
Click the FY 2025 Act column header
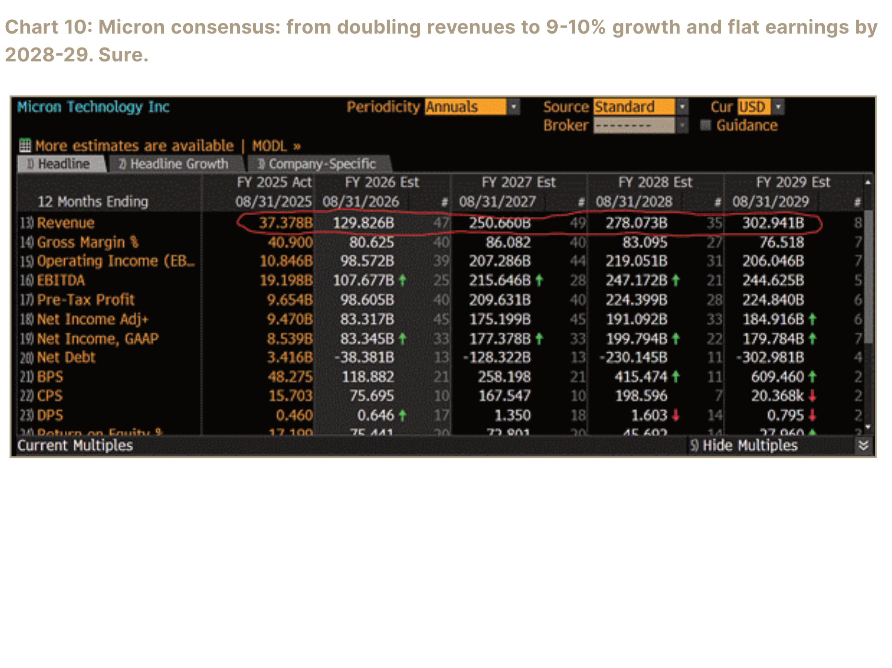point(274,182)
